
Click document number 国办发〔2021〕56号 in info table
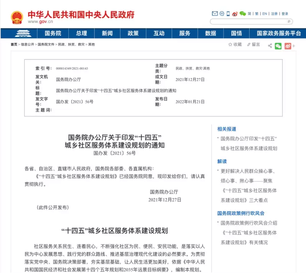(x=75, y=102)
